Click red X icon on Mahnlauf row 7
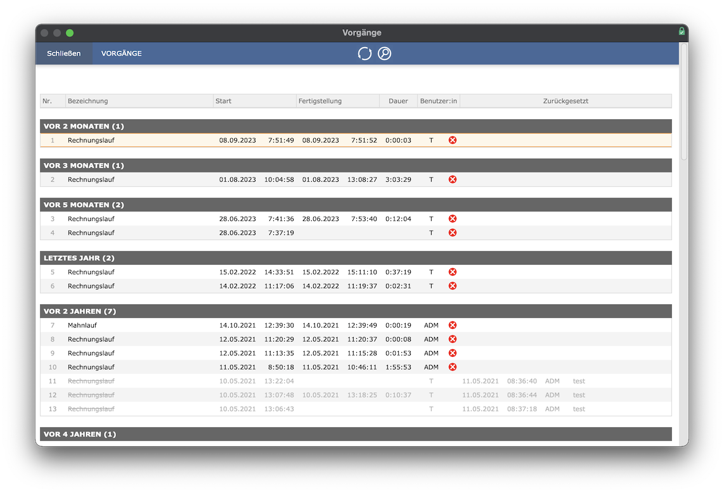The width and height of the screenshot is (724, 493). pos(453,325)
